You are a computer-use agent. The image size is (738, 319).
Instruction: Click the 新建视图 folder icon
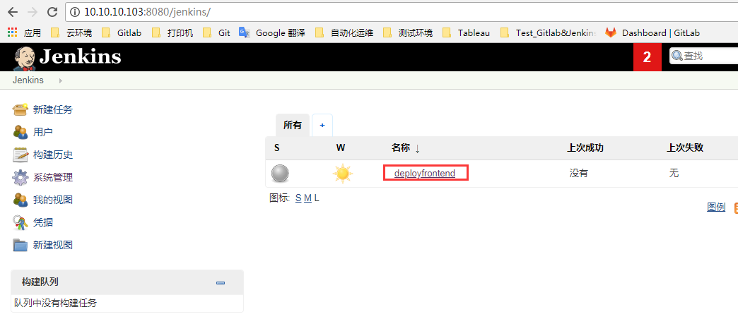click(20, 245)
